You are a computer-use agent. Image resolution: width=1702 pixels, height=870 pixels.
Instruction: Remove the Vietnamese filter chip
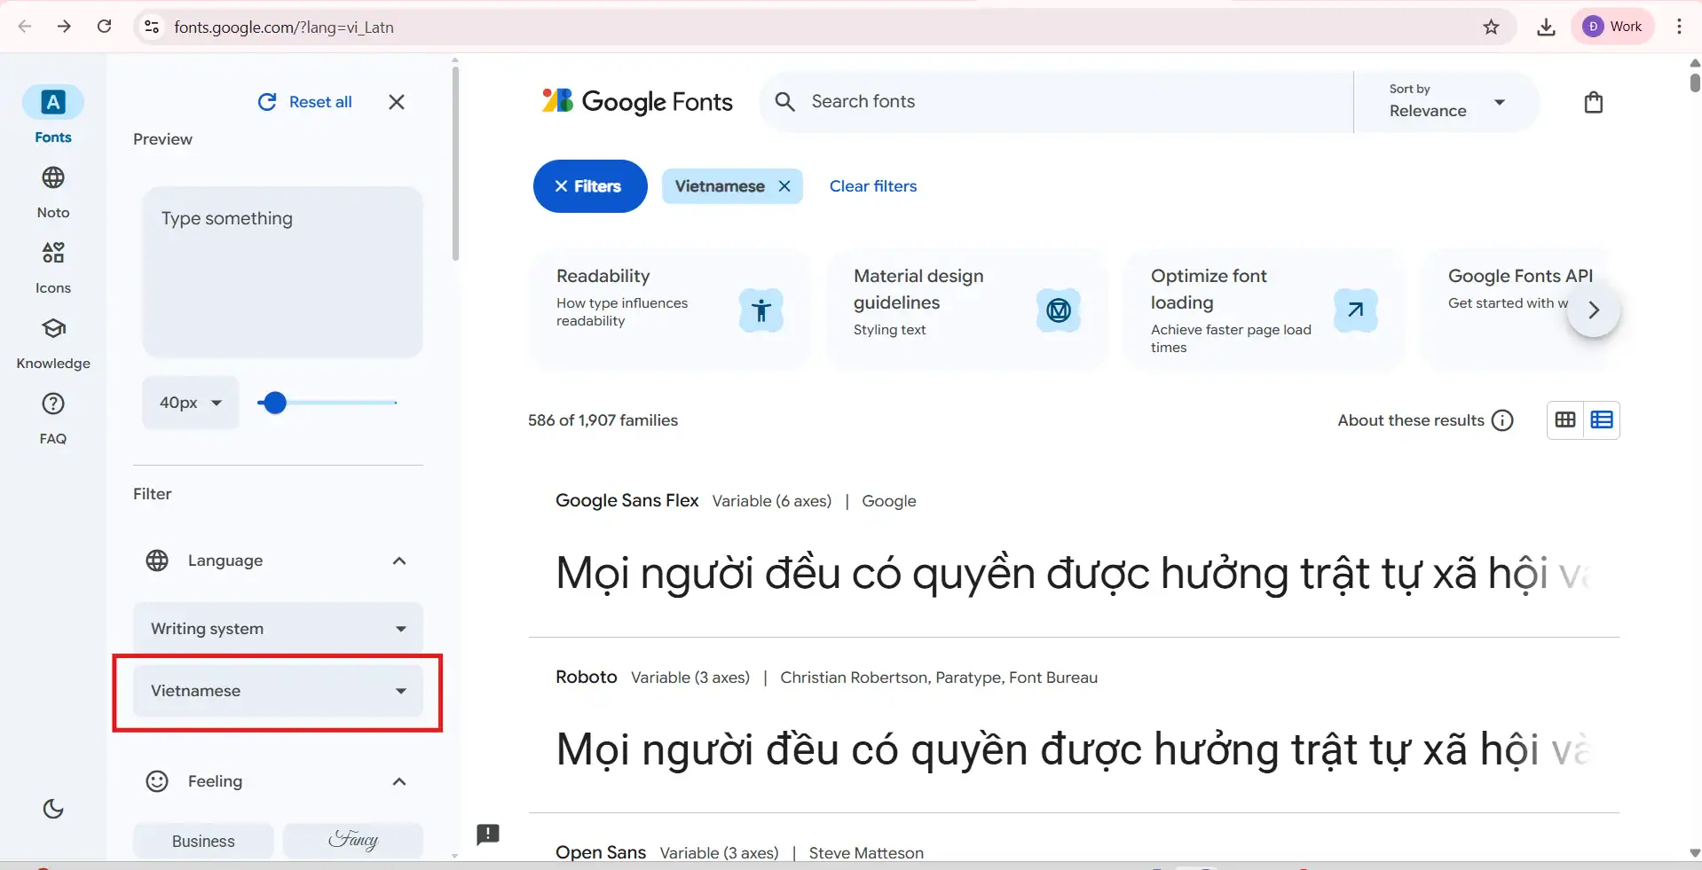click(784, 186)
